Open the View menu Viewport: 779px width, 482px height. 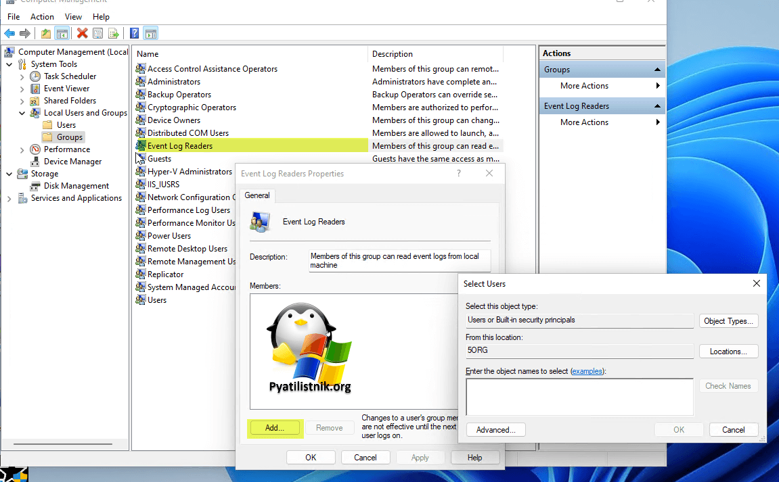point(73,16)
